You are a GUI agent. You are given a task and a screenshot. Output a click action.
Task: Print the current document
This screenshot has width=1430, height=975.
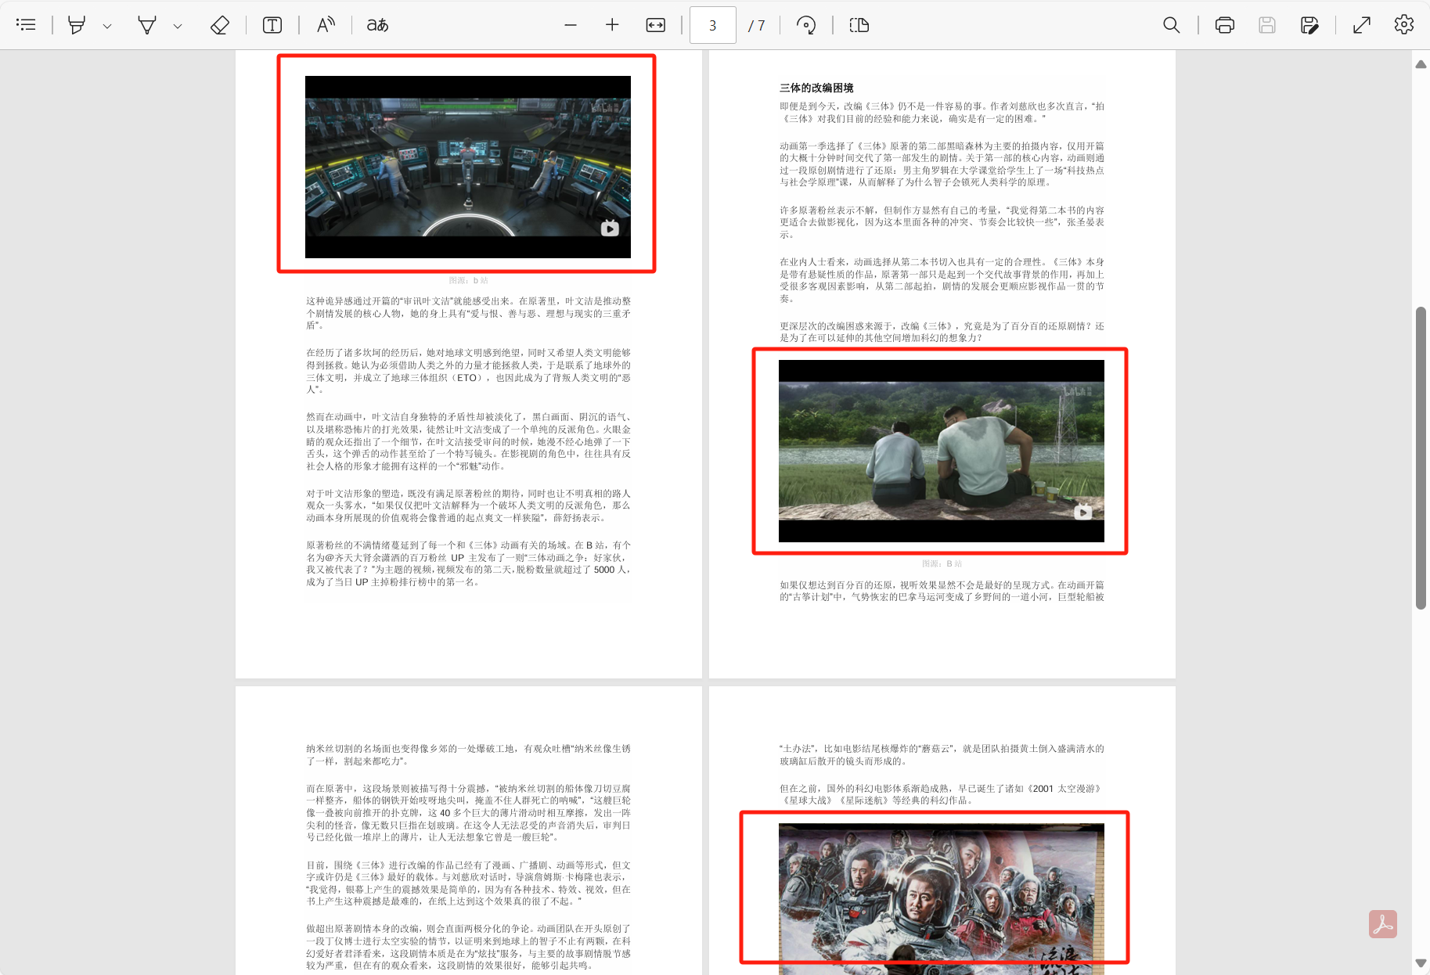click(x=1224, y=24)
